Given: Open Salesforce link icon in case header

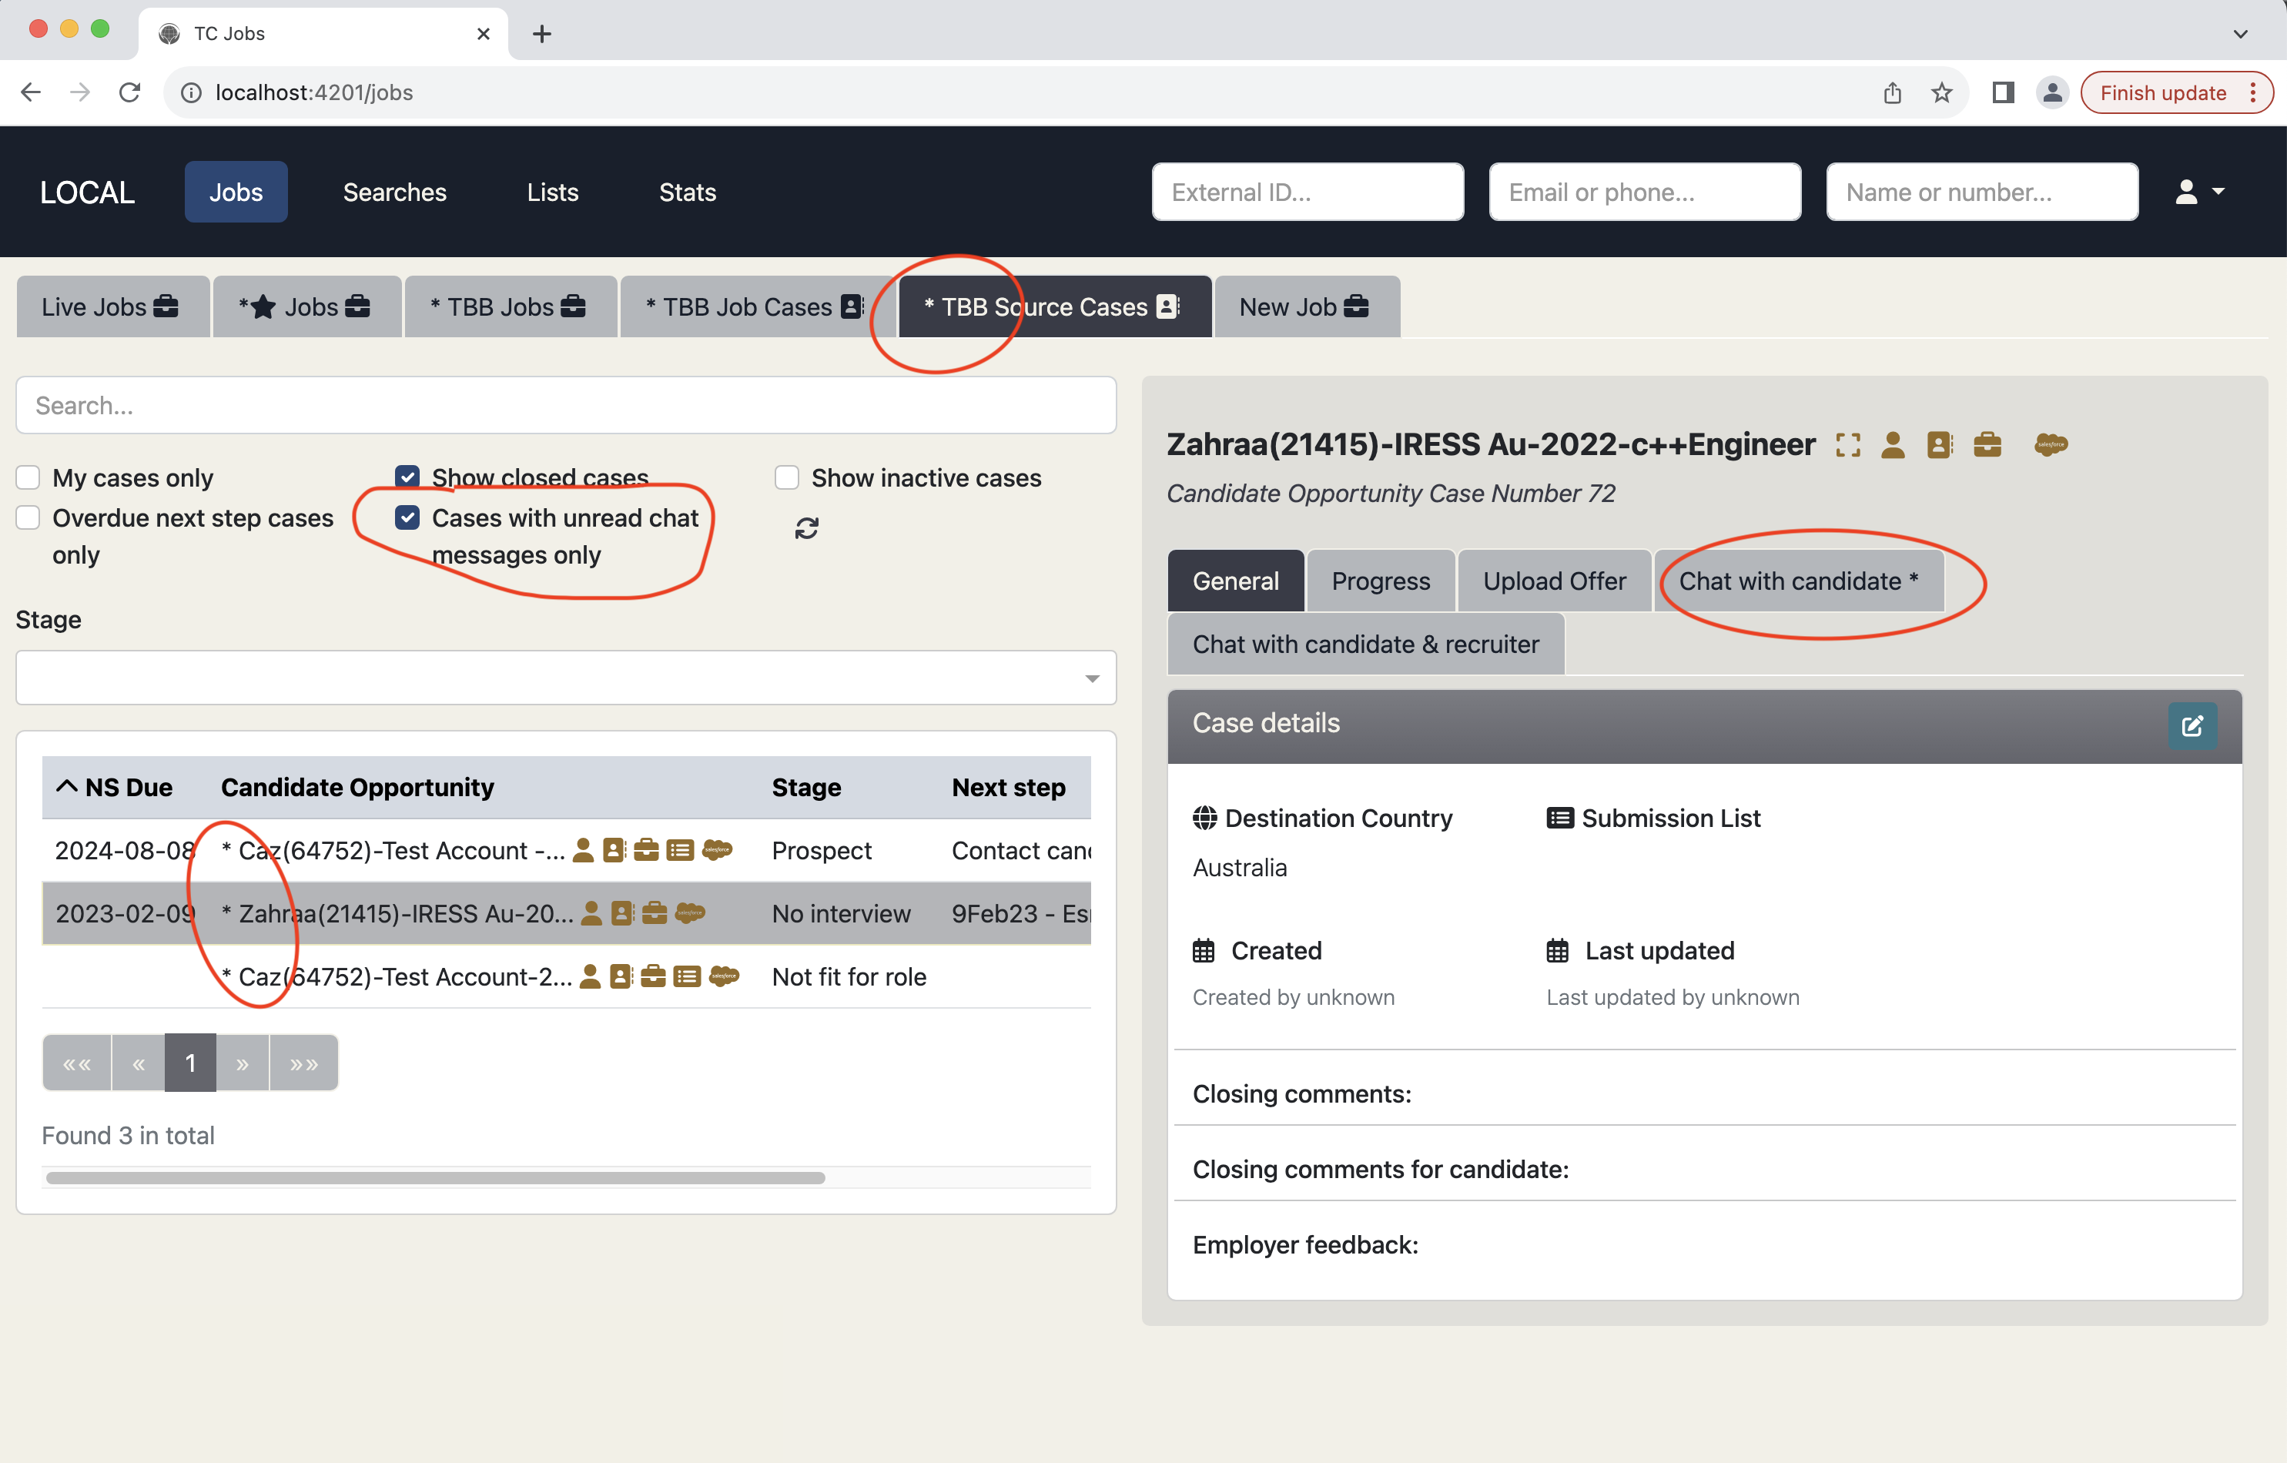Looking at the screenshot, I should pos(2050,444).
